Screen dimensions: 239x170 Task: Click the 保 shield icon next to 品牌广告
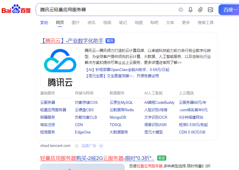(101, 146)
